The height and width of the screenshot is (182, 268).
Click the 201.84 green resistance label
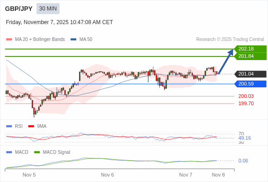pyautogui.click(x=250, y=56)
